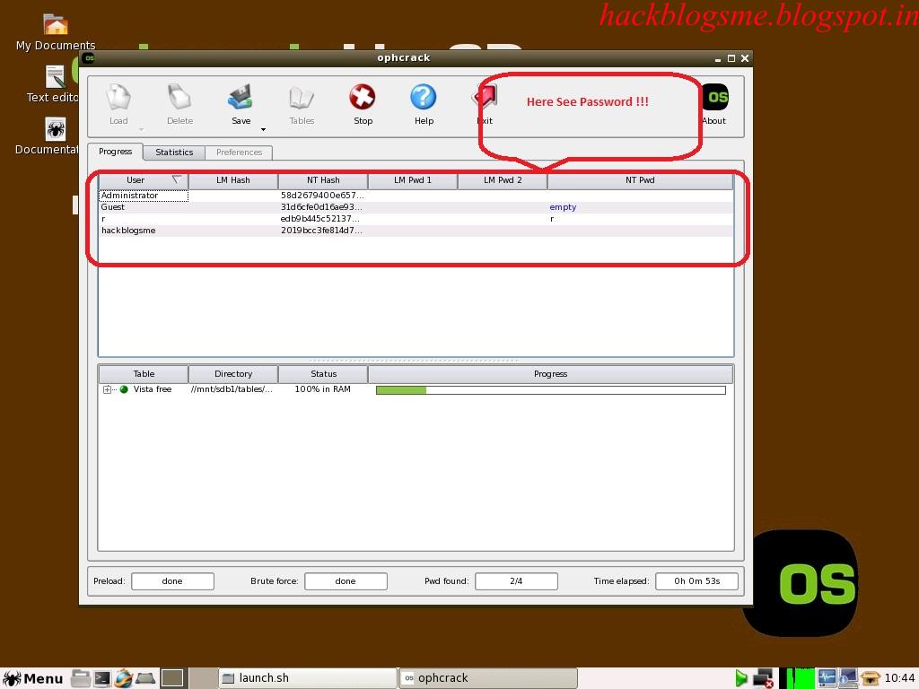Click the network disconnected tray icon
The image size is (919, 689).
[x=763, y=678]
